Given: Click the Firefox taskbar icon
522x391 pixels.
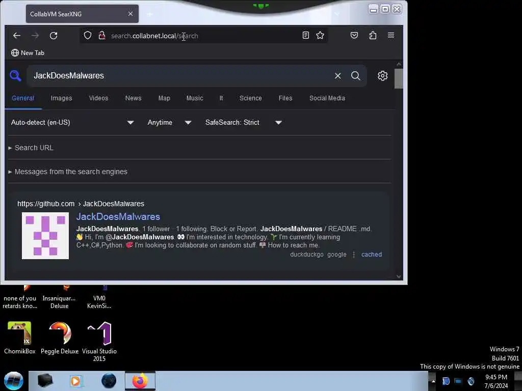Looking at the screenshot, I should 140,381.
